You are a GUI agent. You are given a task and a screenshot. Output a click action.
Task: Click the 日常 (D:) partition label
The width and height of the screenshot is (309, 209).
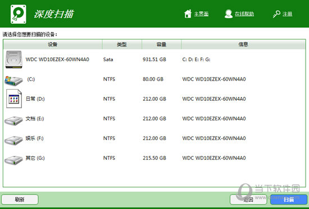(x=35, y=99)
